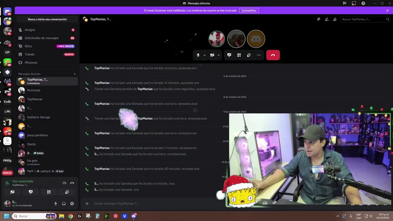
Task: Start an activity from call controls
Action: (x=239, y=55)
